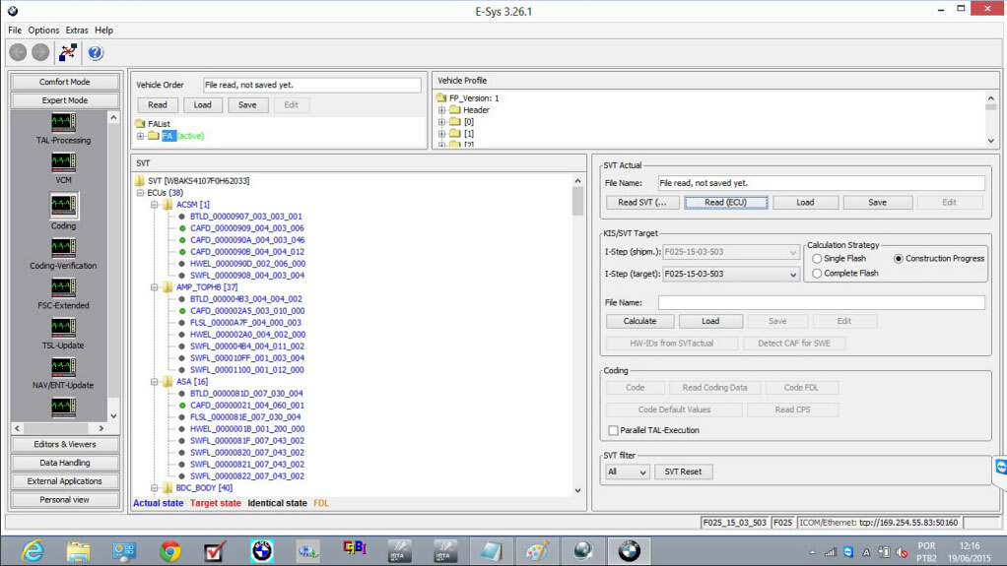The image size is (1007, 566).
Task: Click the module sidebar horizontal scrollbar
Action: (59, 428)
